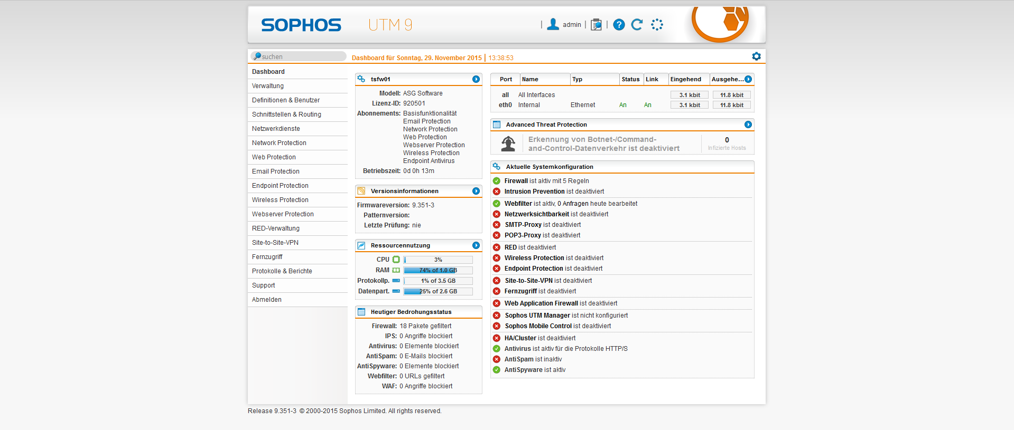Click red status icon next to SMTP-Proxy
The image size is (1014, 430).
click(497, 225)
